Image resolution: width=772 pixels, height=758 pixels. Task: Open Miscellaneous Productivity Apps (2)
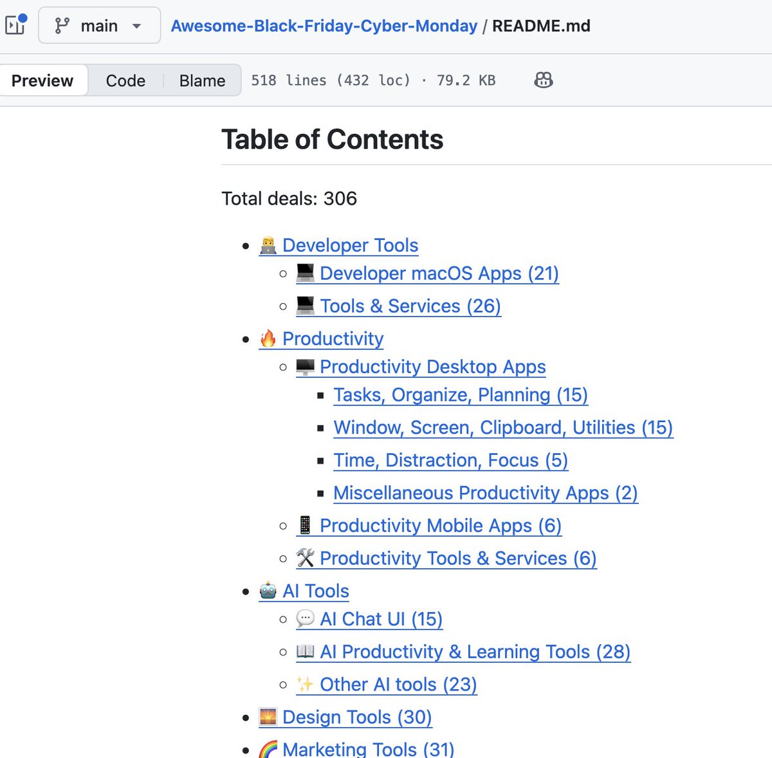tap(486, 493)
